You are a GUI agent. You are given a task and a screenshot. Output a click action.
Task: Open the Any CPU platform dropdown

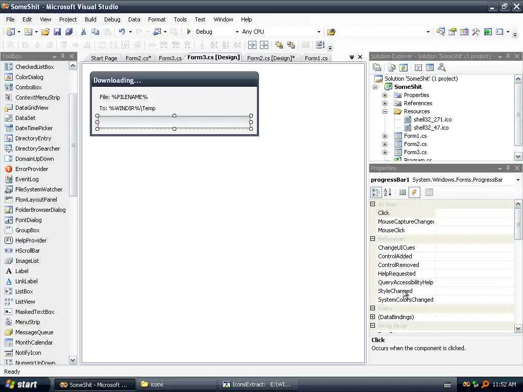tap(319, 32)
